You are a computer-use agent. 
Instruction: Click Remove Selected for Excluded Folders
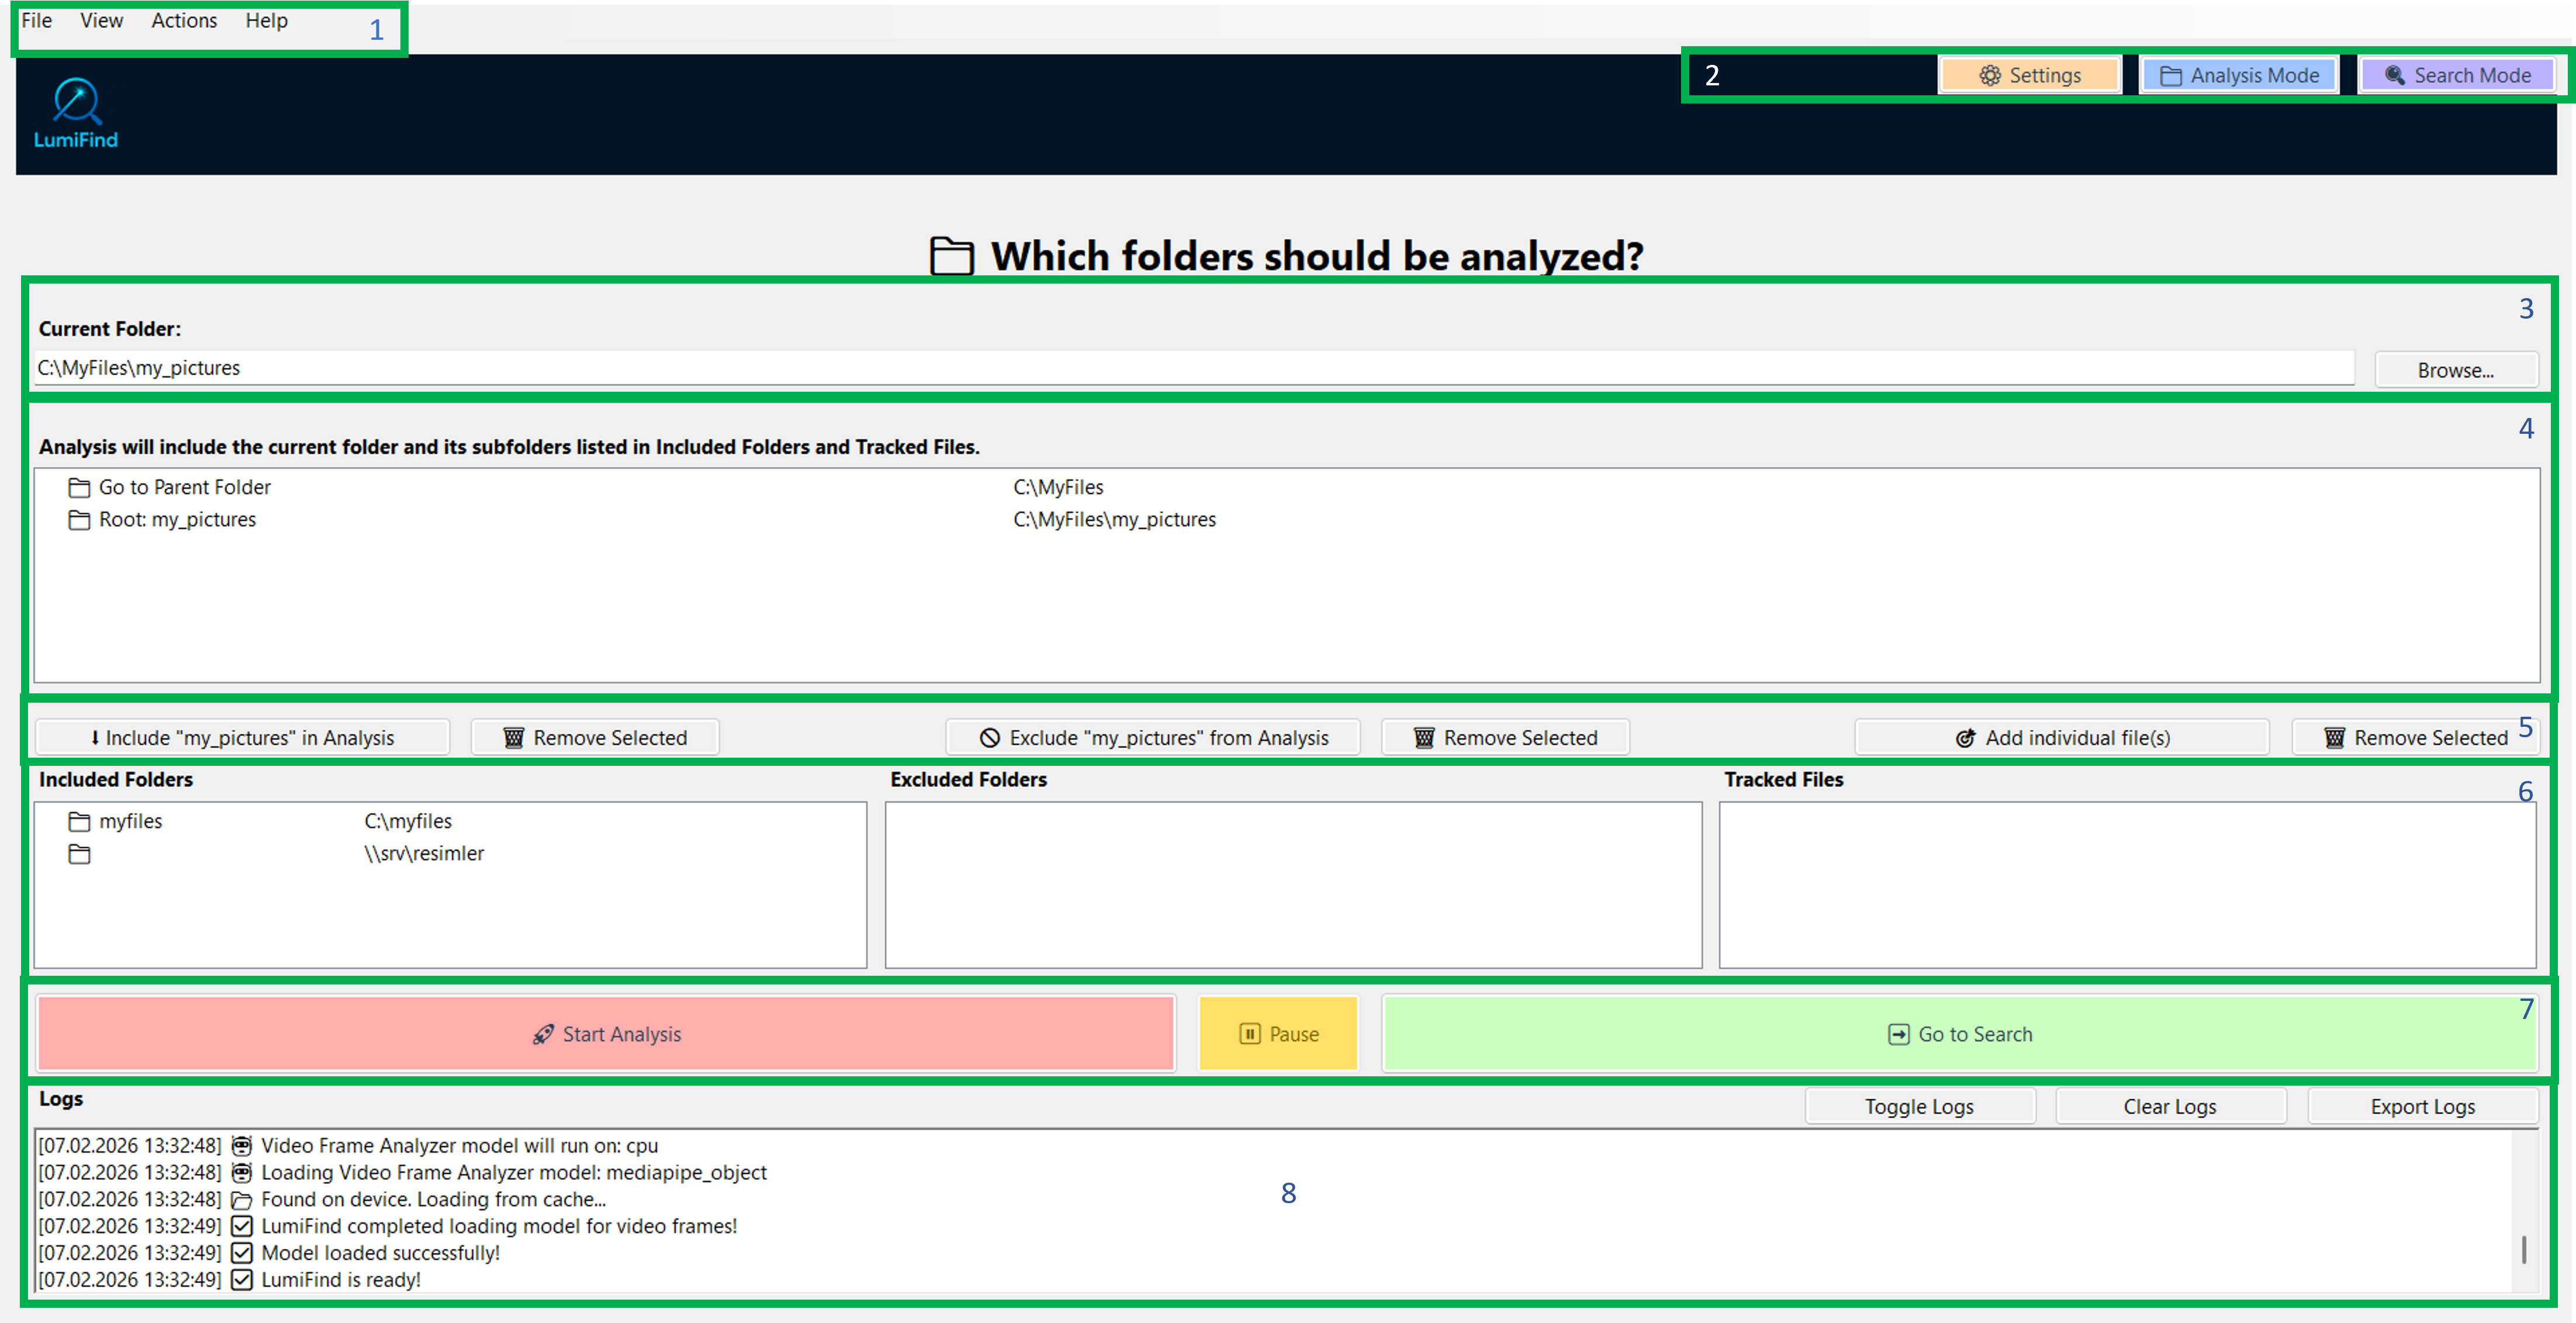click(1505, 737)
